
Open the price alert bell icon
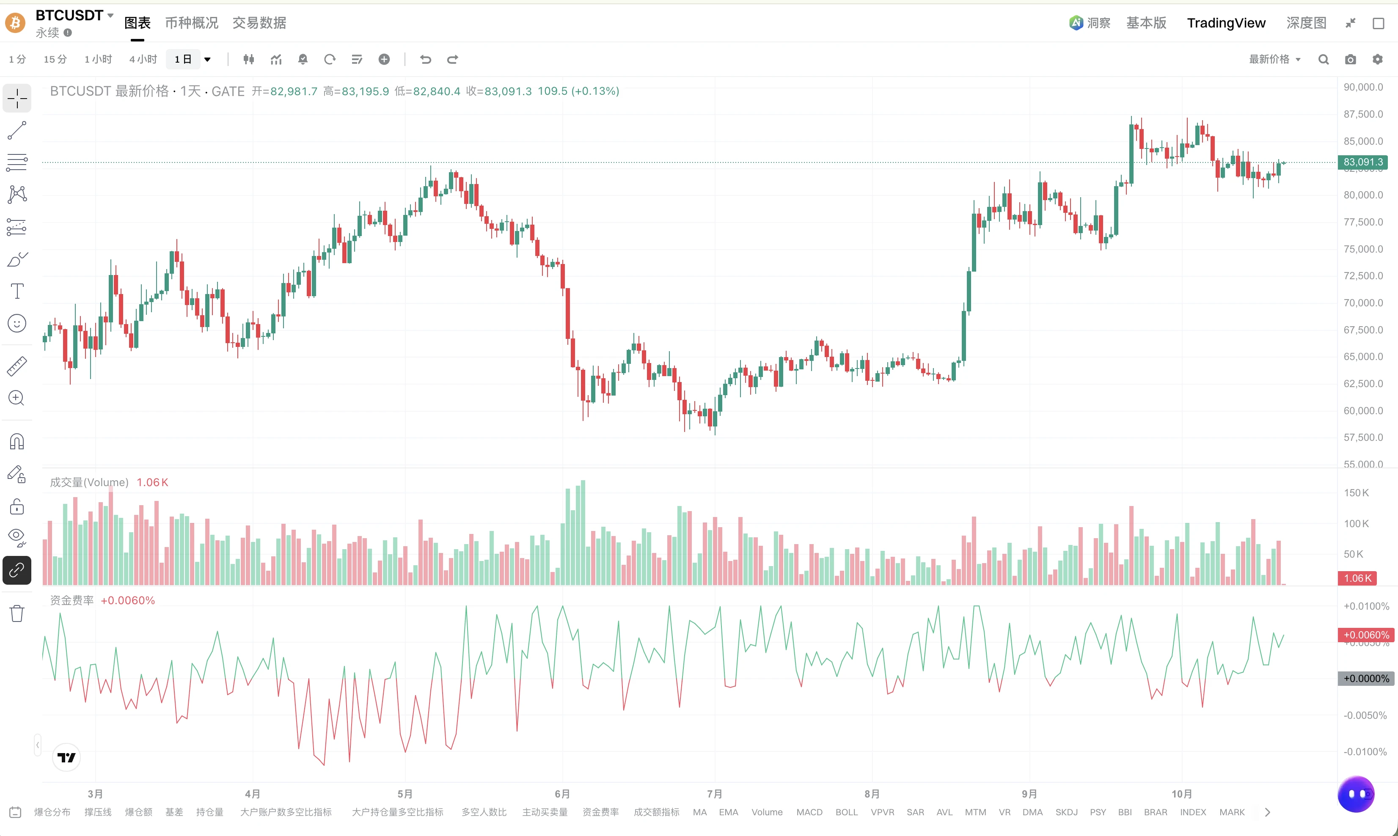(x=303, y=59)
